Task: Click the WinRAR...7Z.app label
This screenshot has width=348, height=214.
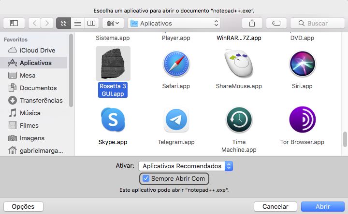Action: pyautogui.click(x=239, y=38)
